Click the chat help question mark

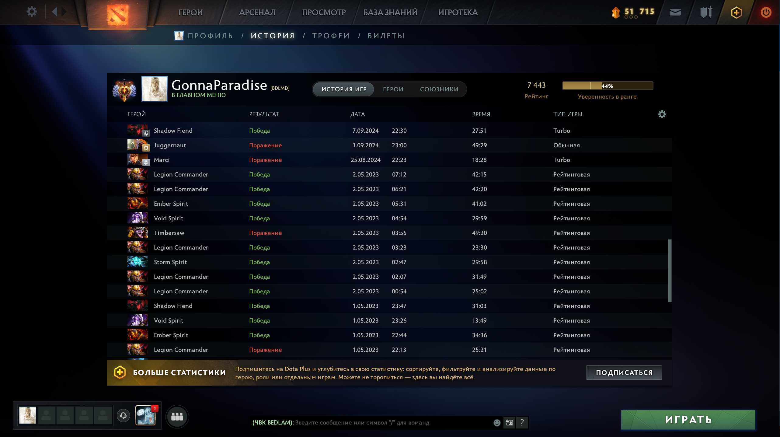(x=522, y=422)
